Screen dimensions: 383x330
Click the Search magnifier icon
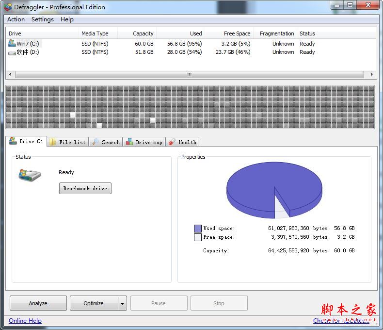95,142
